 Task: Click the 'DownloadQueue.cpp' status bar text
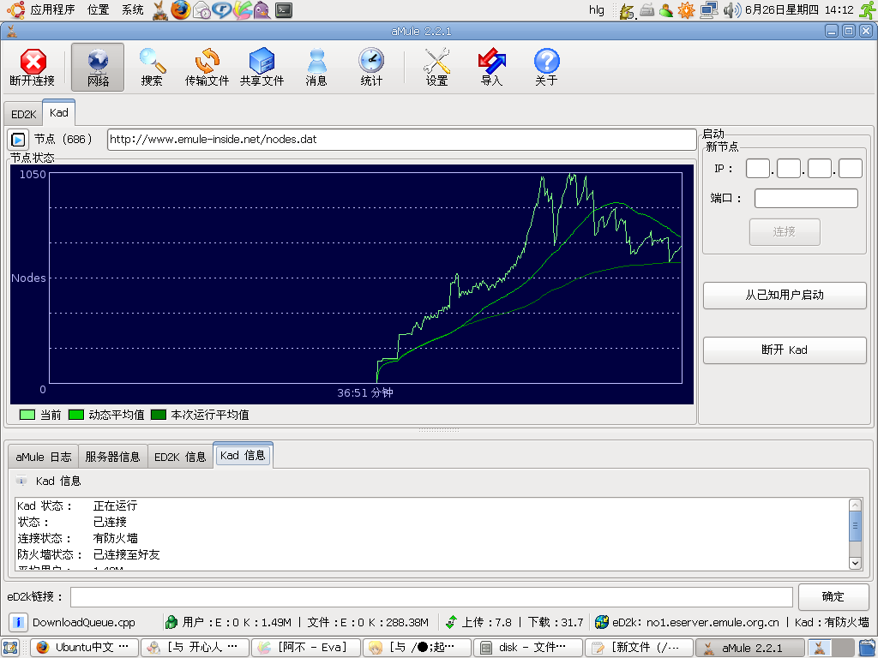click(x=84, y=622)
